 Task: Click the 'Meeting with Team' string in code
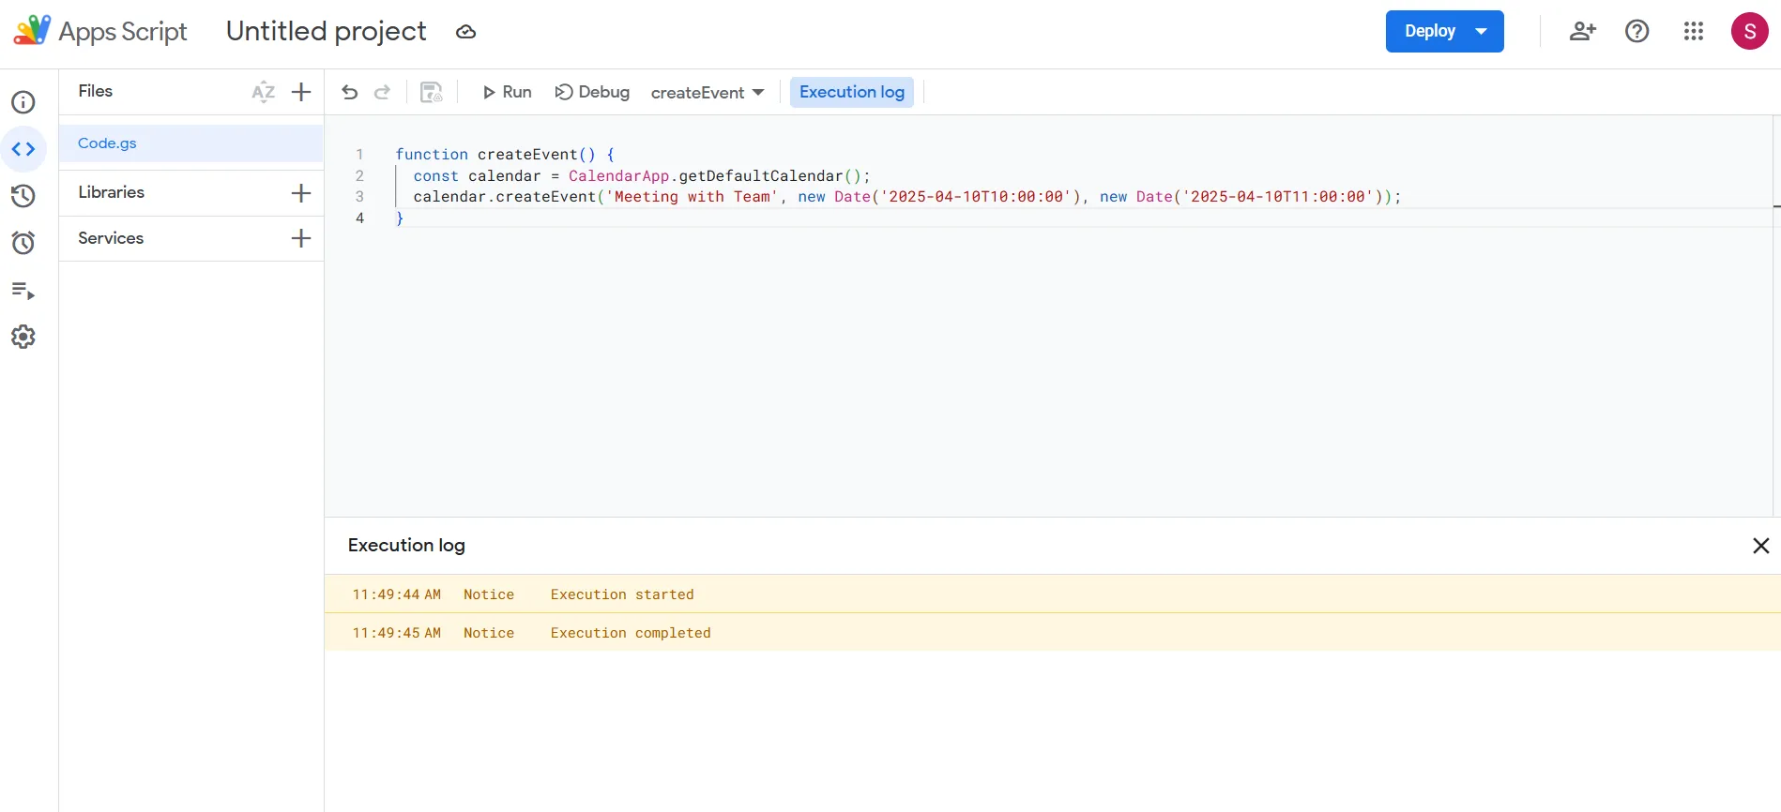point(693,197)
